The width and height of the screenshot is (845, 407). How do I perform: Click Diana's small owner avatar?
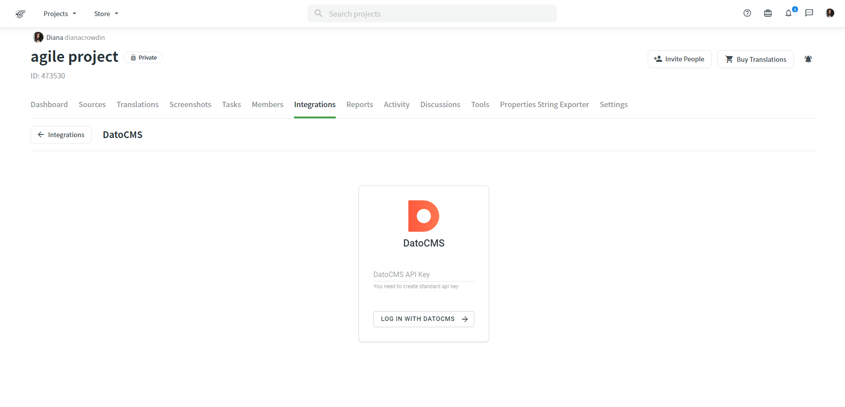(x=39, y=37)
